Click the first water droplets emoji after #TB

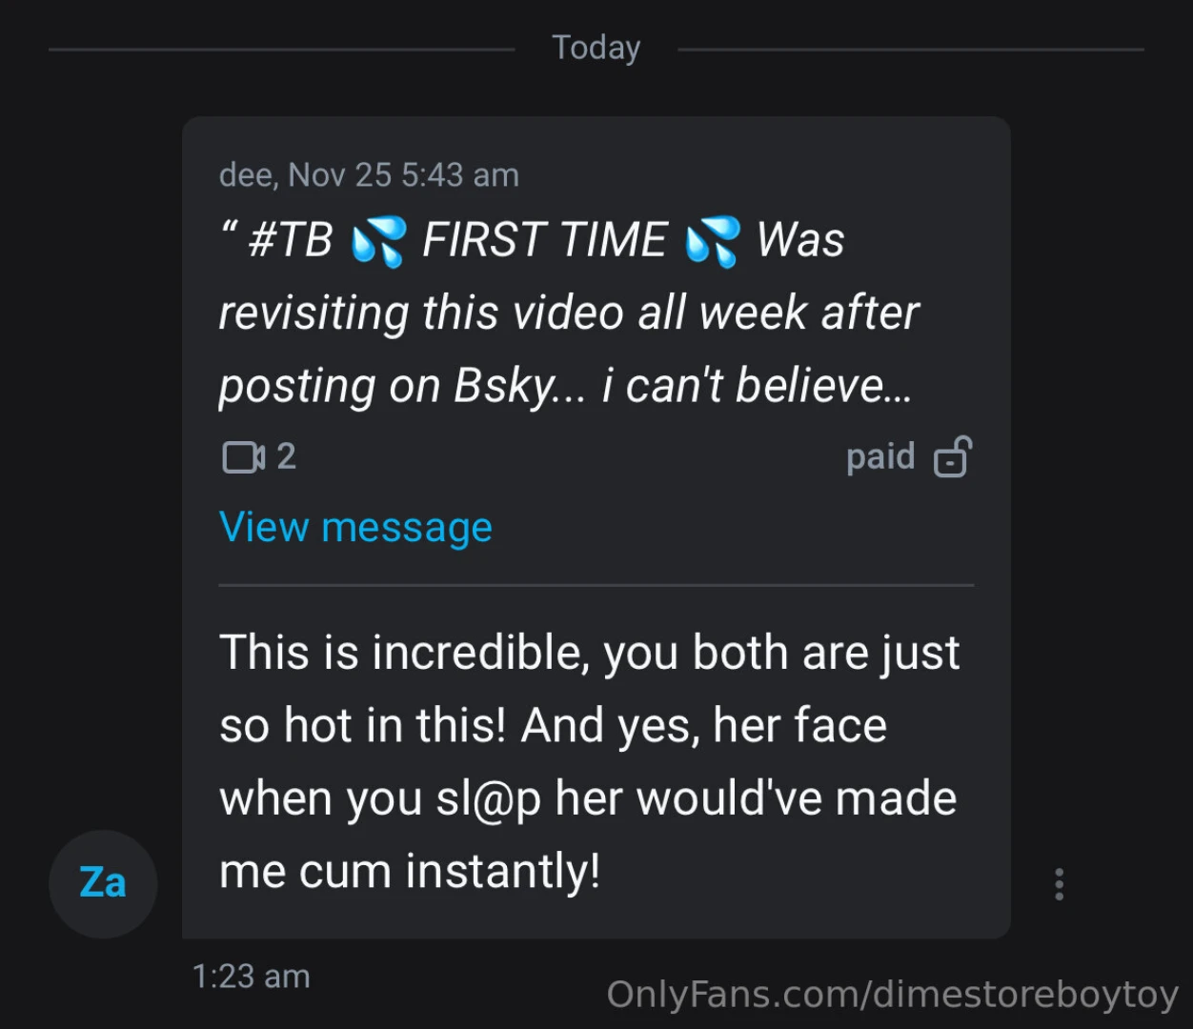379,240
